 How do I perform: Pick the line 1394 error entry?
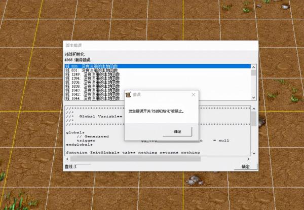[x=91, y=78]
